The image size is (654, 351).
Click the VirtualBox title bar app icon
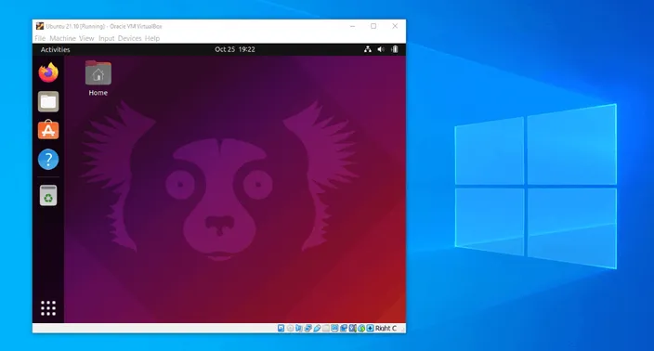40,26
